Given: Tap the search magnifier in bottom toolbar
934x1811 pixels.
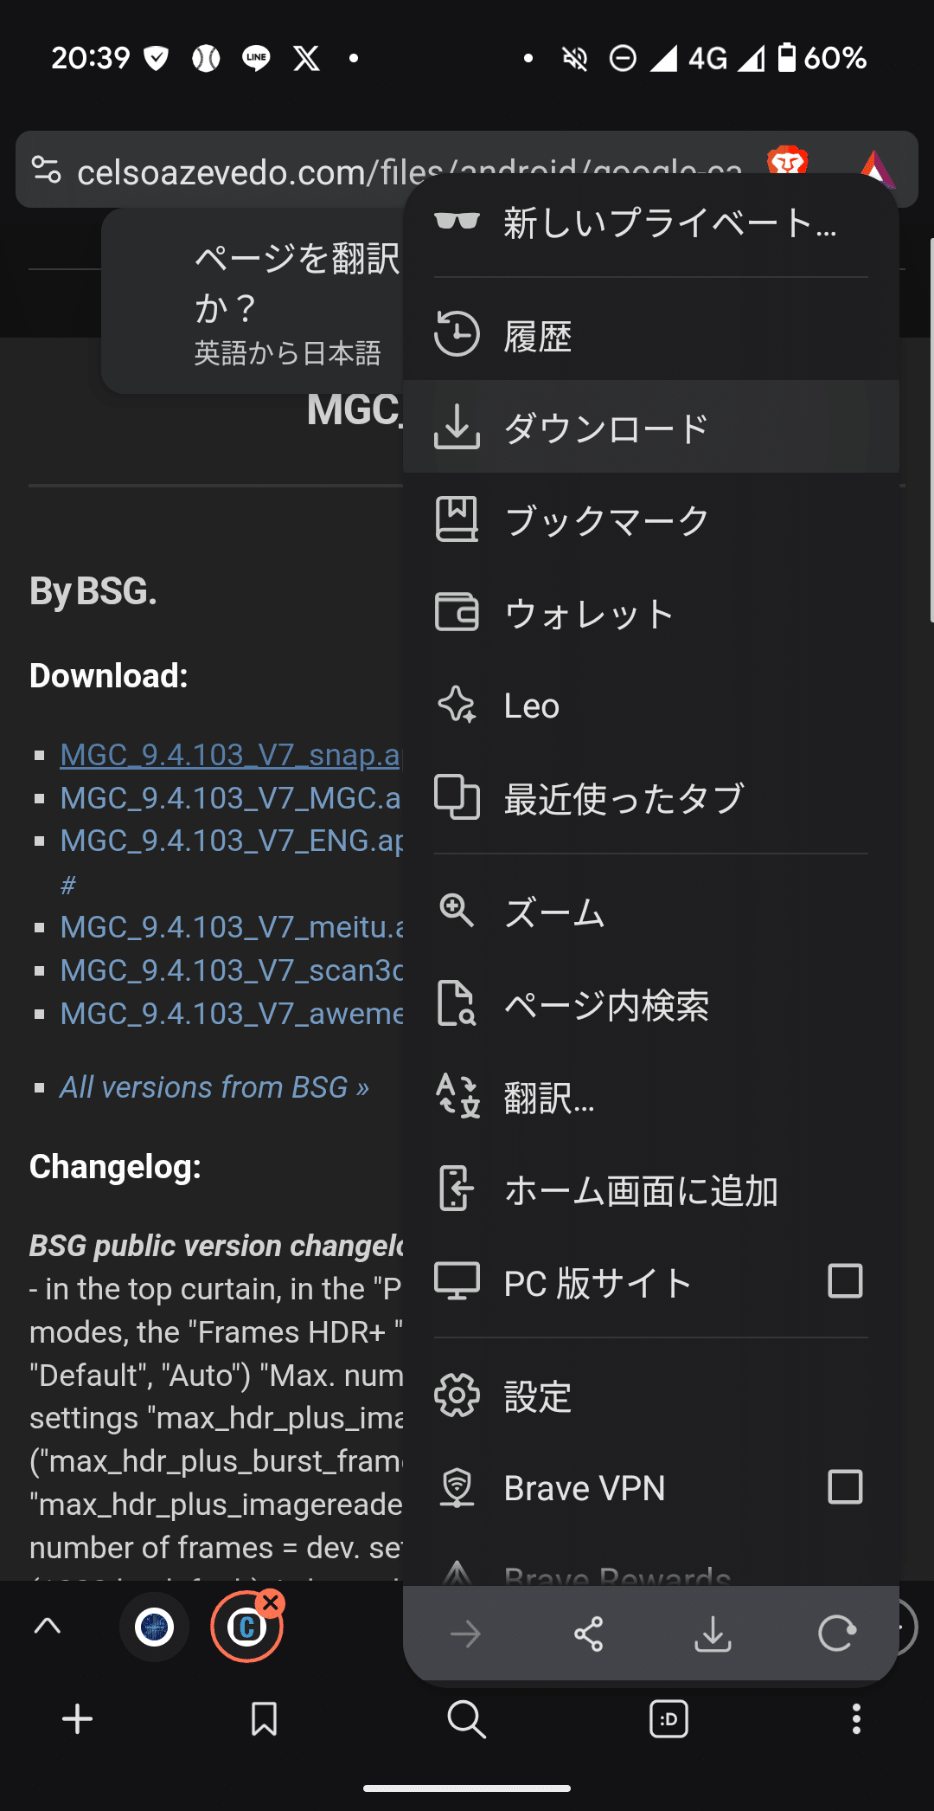Looking at the screenshot, I should click(466, 1718).
